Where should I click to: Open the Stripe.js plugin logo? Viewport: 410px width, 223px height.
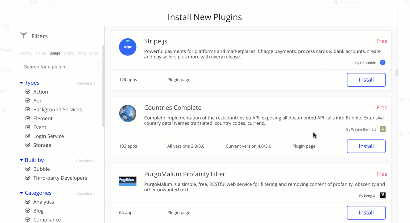pos(128,47)
